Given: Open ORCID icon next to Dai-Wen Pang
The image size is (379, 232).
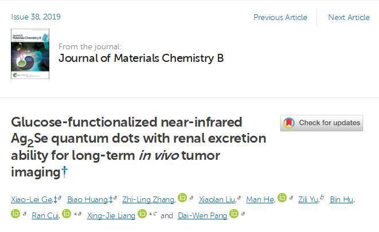Looking at the screenshot, I should 234,214.
